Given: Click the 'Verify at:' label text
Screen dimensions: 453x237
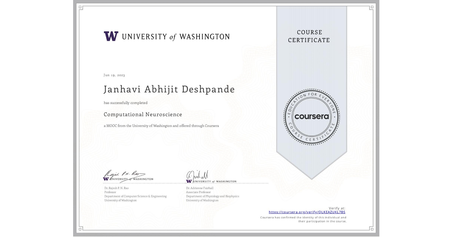Looking at the screenshot, I should pos(337,208).
